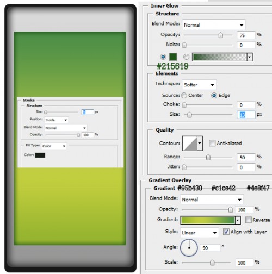Expand the Contour picker dropdown arrow

click(x=200, y=144)
